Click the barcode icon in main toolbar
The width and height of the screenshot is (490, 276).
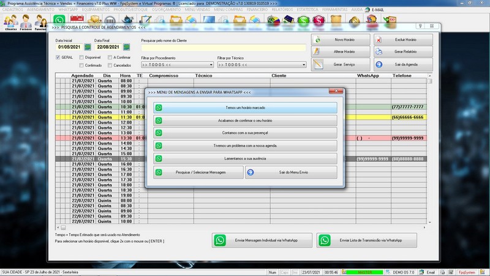click(110, 20)
